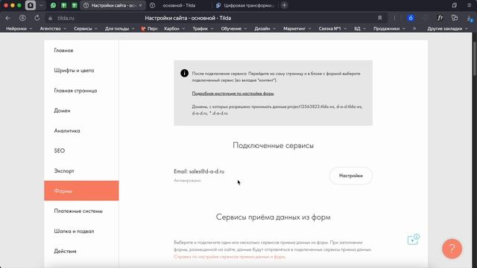This screenshot has height=268, width=477.
Task: Expand the 'Связка №1' bookmarks folder
Action: [332, 28]
